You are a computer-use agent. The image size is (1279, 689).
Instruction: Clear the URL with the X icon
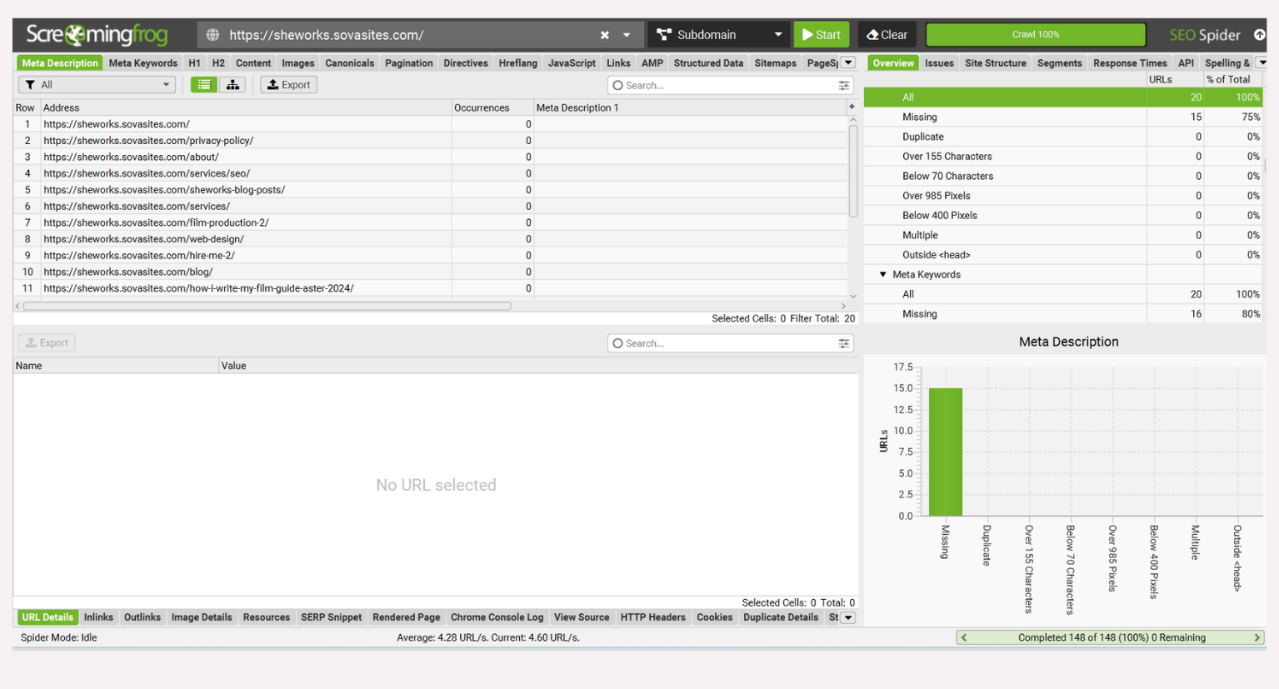(x=605, y=35)
